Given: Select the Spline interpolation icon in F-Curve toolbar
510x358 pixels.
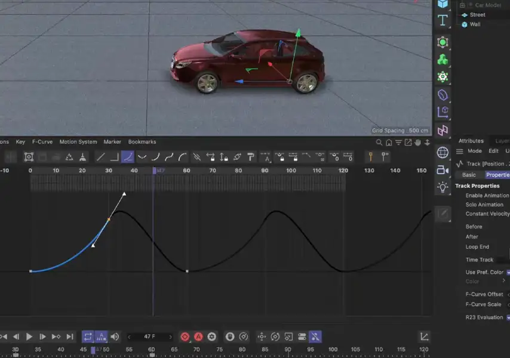Looking at the screenshot, I should click(128, 158).
